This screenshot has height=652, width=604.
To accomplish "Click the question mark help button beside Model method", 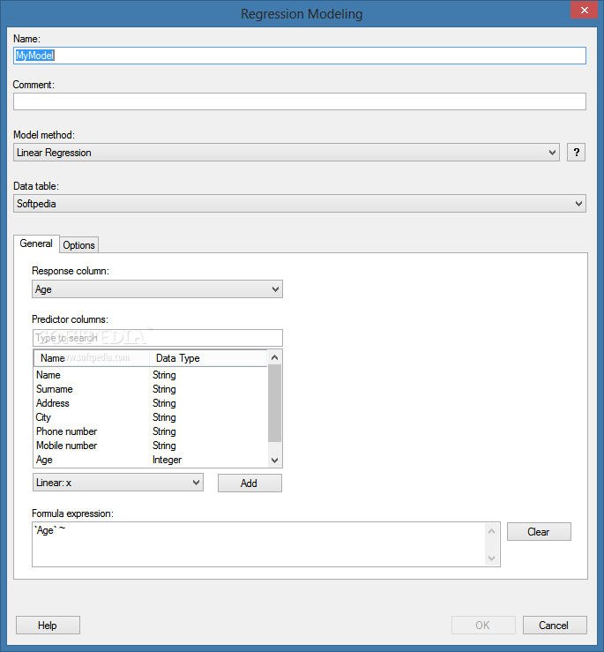I will 576,153.
